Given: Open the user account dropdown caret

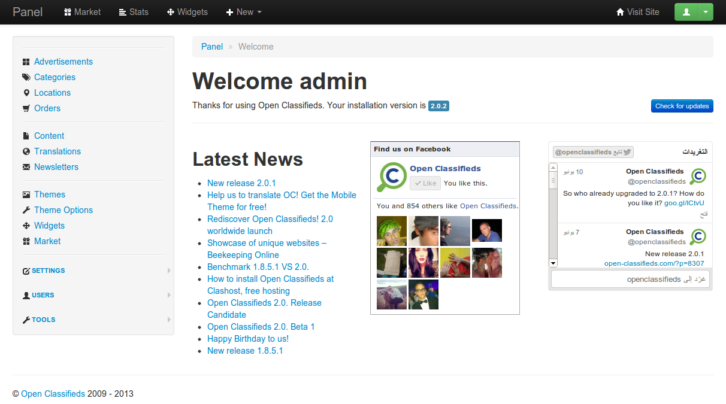Looking at the screenshot, I should (706, 12).
